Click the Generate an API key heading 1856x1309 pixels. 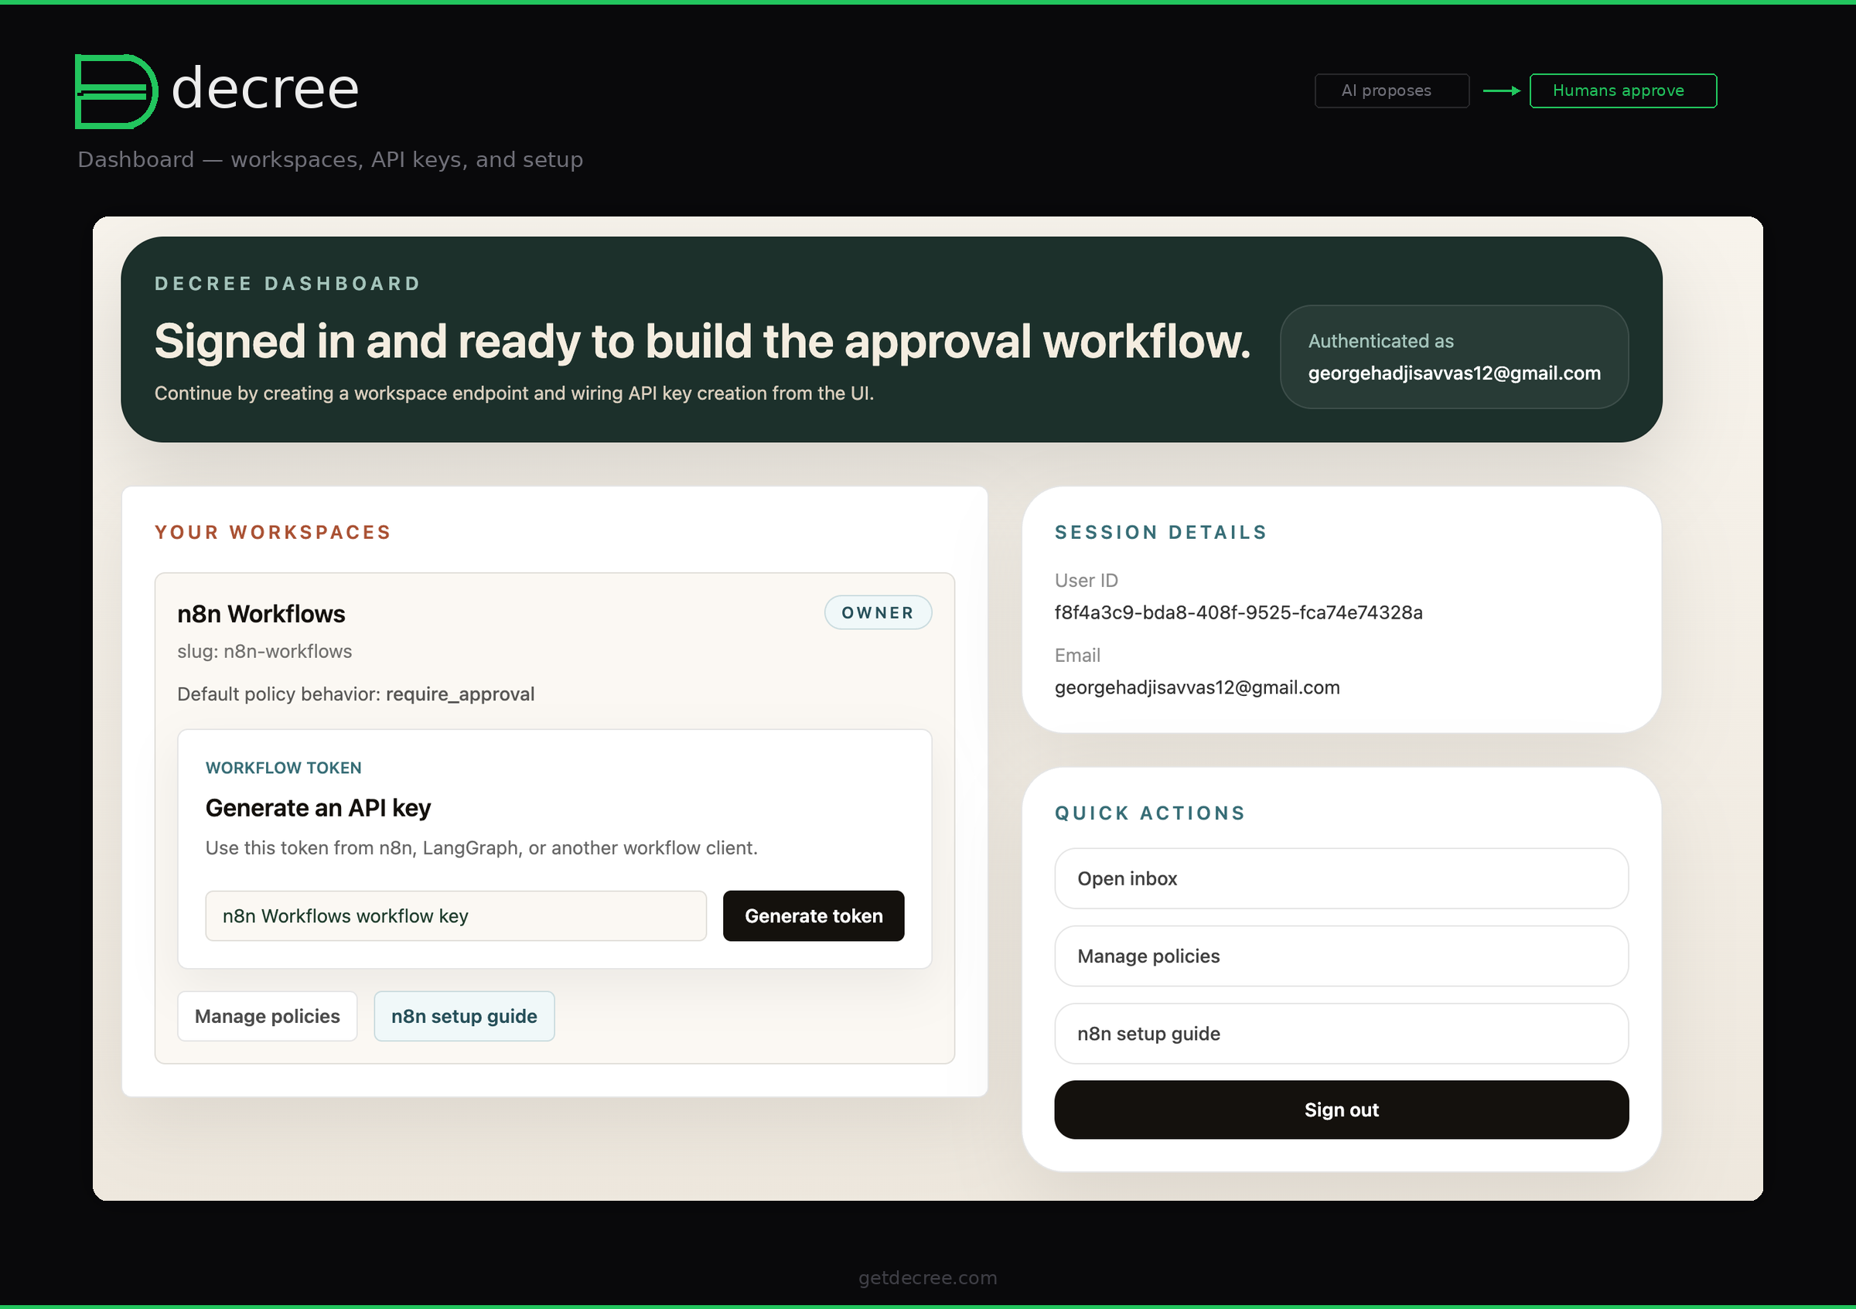[318, 808]
